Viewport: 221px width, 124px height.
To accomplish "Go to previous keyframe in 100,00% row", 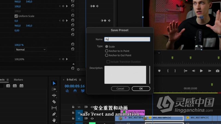I will point(60,59).
